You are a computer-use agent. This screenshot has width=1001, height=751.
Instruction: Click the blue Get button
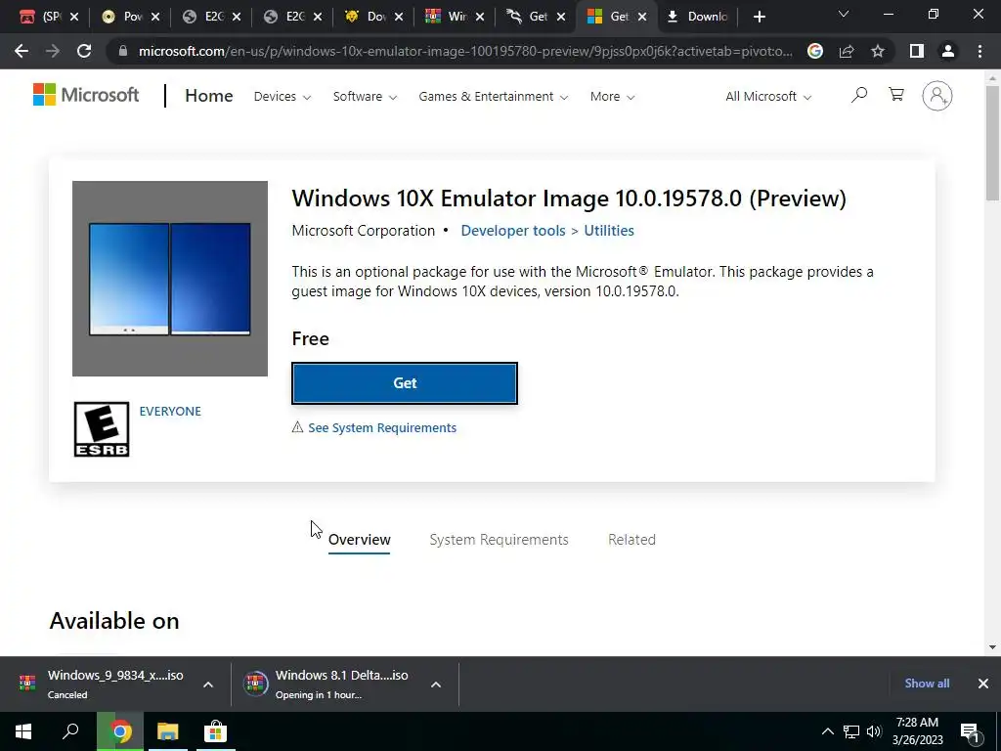(405, 383)
